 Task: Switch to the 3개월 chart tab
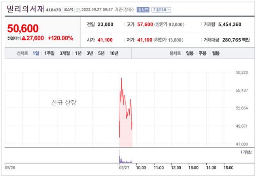point(64,53)
